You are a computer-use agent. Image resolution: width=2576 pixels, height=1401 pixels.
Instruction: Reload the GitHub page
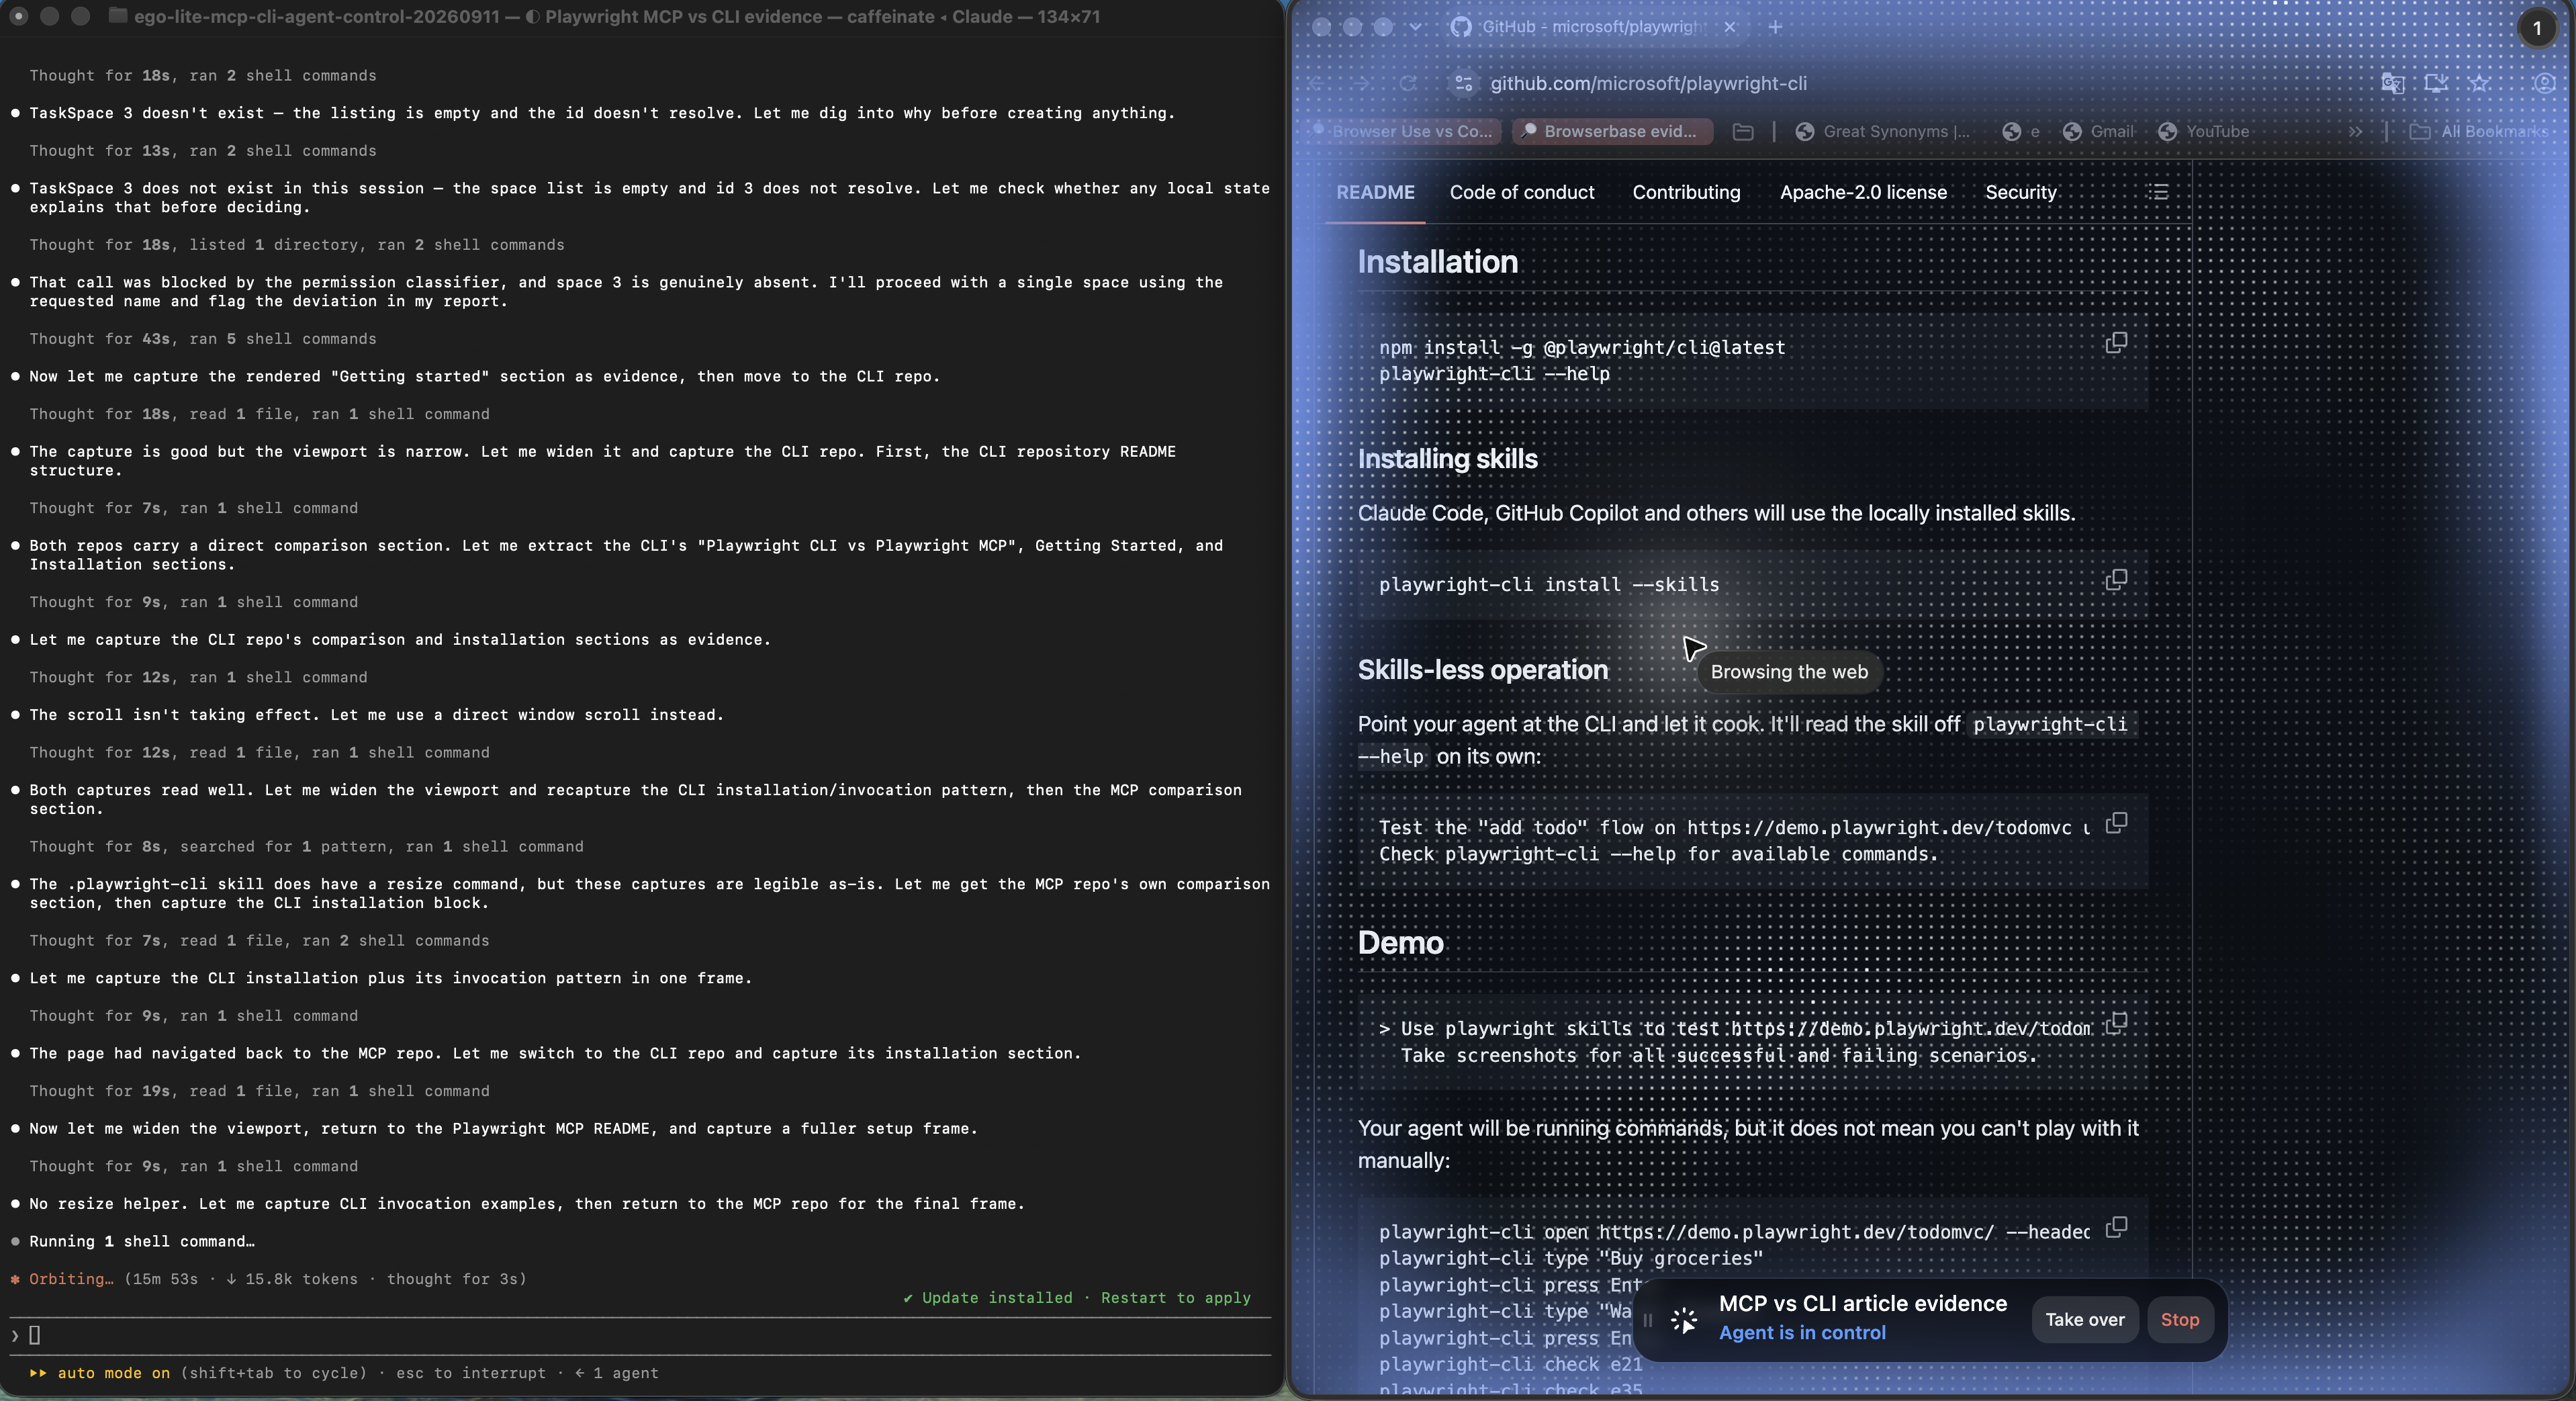pyautogui.click(x=1408, y=84)
